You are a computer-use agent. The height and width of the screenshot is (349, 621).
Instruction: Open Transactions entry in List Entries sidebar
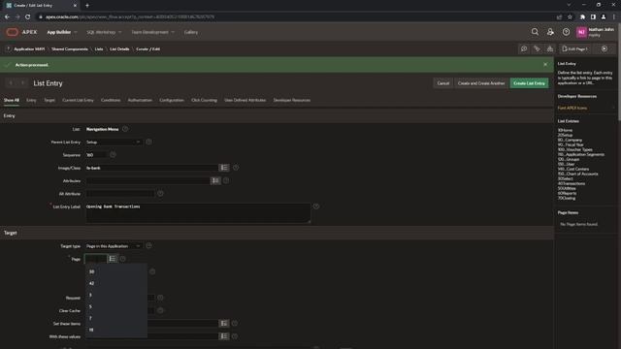click(x=572, y=183)
